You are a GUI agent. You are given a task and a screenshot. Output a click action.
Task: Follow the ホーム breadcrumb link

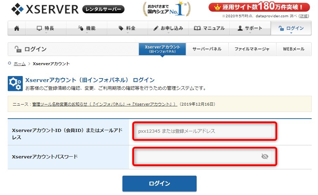20,64
